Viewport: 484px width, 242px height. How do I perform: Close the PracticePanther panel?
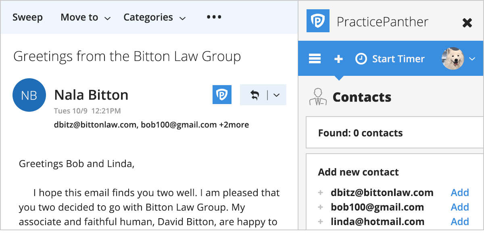(467, 23)
